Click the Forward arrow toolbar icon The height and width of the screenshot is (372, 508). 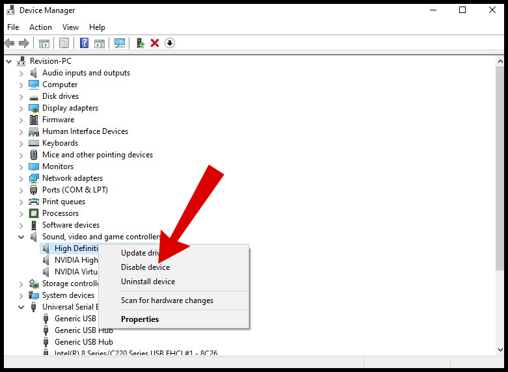pos(24,43)
